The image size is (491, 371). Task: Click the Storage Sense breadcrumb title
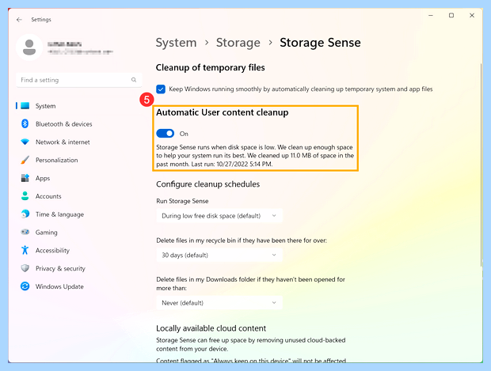[320, 43]
